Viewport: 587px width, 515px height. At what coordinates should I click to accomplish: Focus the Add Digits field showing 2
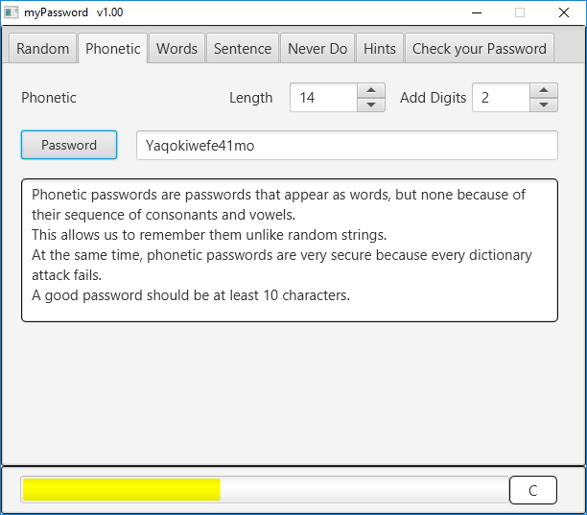click(x=501, y=97)
